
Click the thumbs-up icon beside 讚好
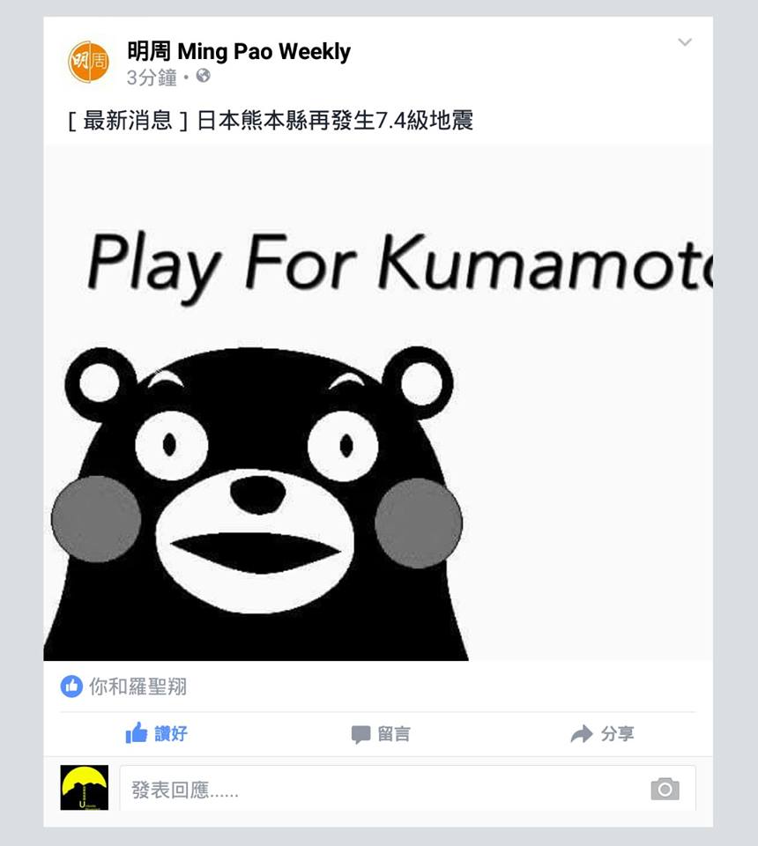point(137,732)
